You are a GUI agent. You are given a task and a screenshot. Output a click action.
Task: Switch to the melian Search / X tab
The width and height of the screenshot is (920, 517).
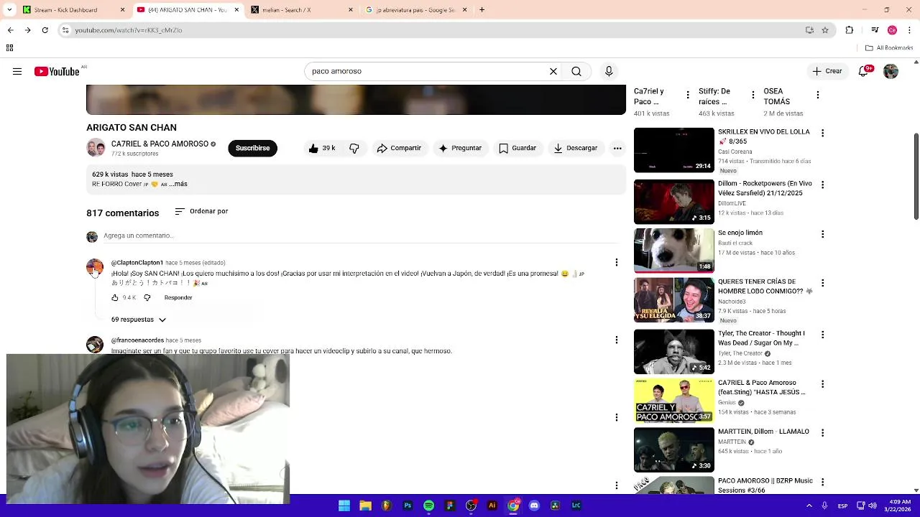click(x=300, y=10)
